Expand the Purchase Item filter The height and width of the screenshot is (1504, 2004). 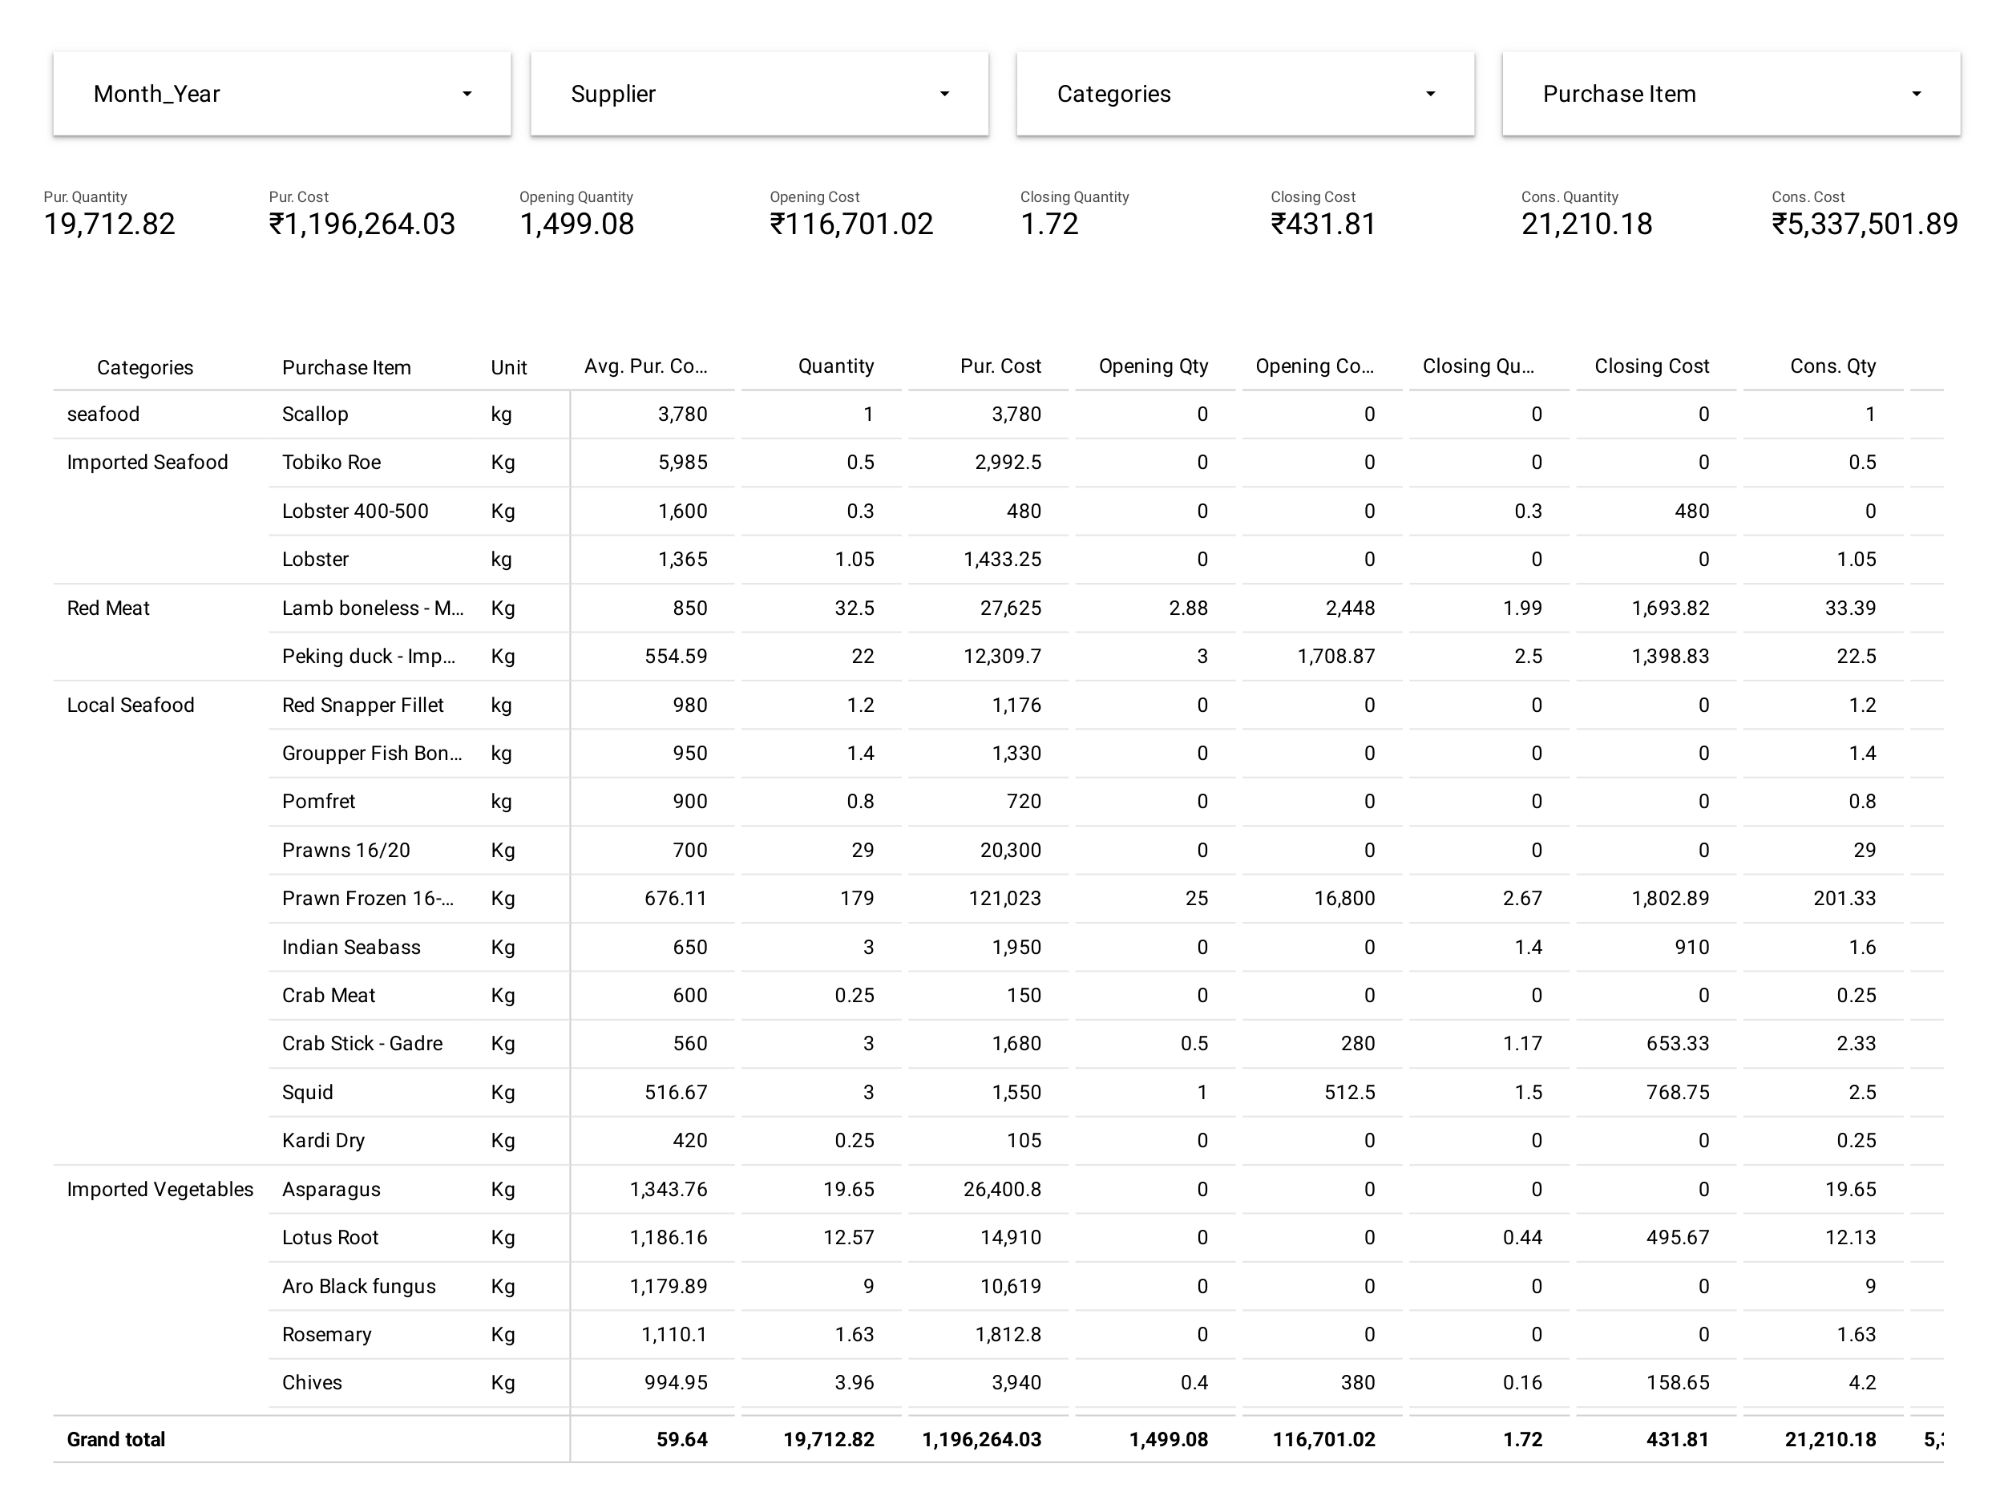(1731, 93)
